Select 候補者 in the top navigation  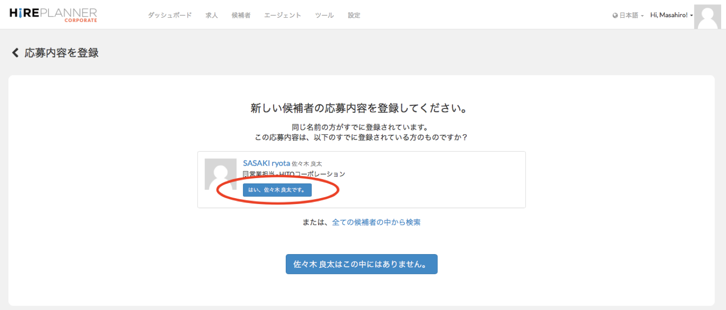pyautogui.click(x=241, y=15)
